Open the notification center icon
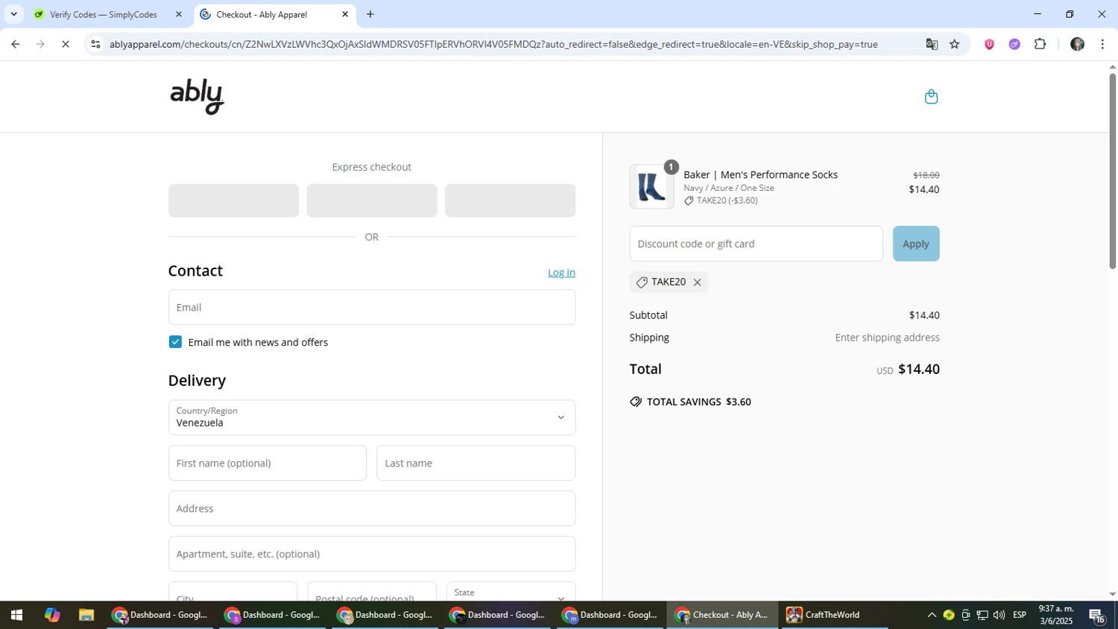 [x=1098, y=615]
